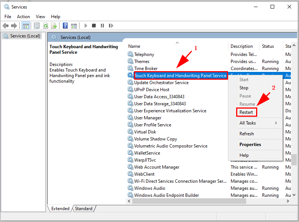Switch to the Extended tab

point(60,208)
